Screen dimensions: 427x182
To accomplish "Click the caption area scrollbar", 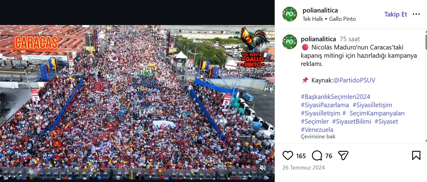I will [426, 42].
